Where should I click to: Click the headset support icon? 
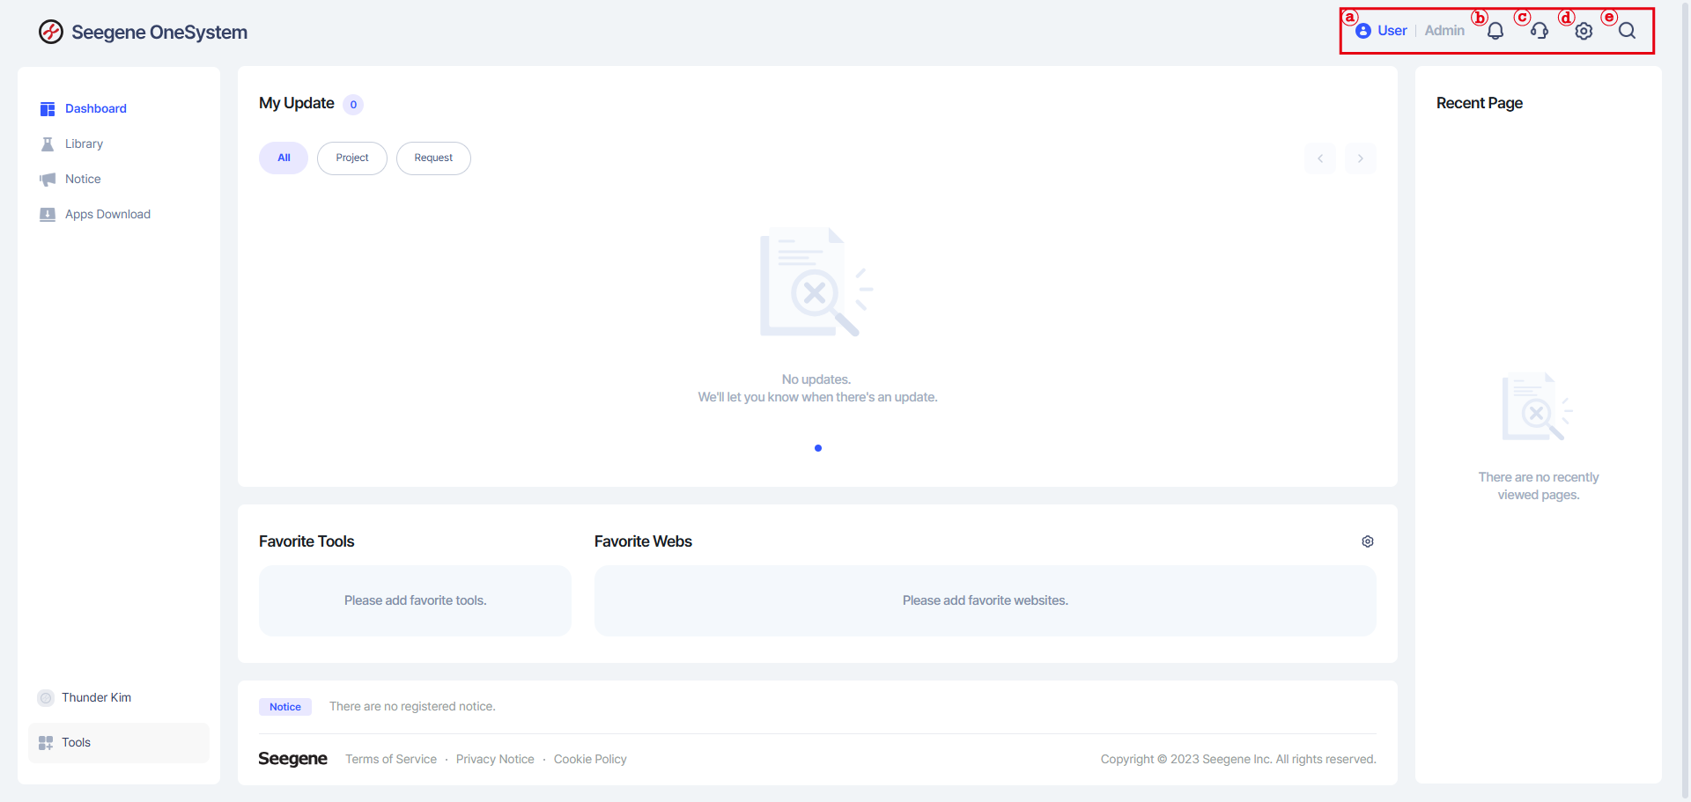(1539, 32)
